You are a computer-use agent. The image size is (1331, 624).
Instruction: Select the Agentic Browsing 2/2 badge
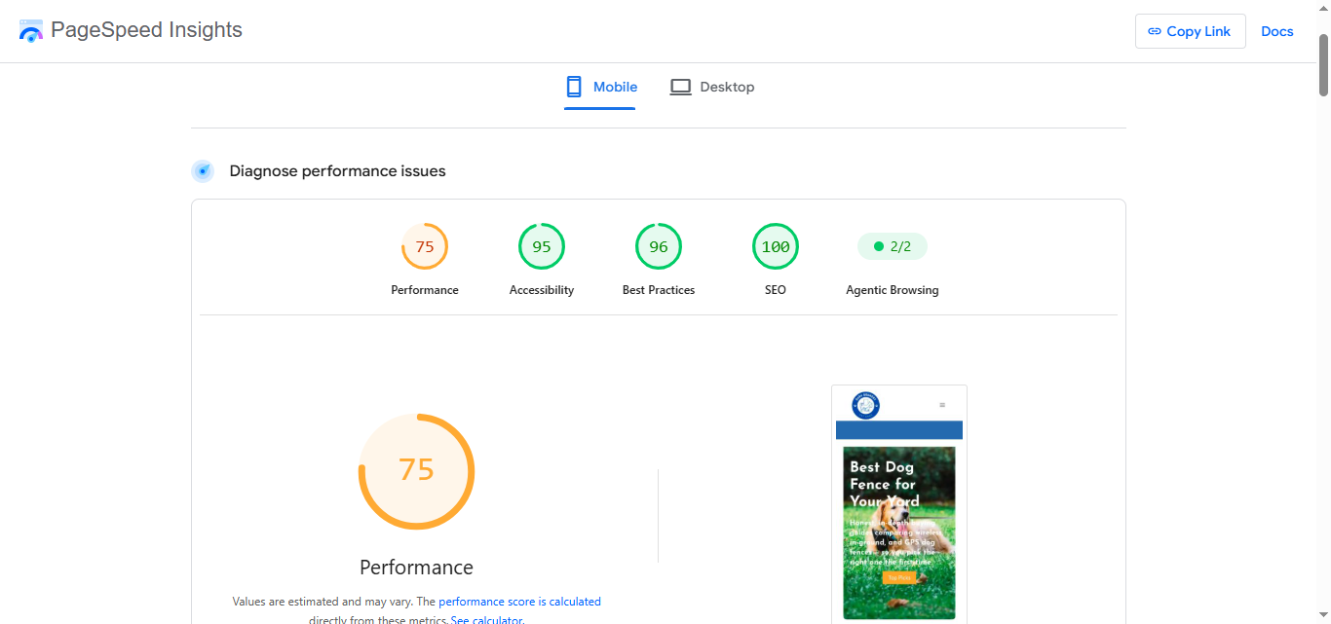[893, 246]
